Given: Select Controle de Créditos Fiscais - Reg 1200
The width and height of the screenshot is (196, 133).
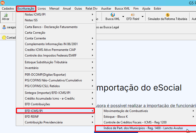Looking at the screenshot, I should coord(146,122).
